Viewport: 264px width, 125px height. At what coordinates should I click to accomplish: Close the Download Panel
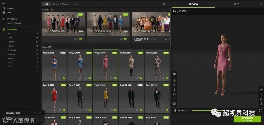(x=41, y=113)
